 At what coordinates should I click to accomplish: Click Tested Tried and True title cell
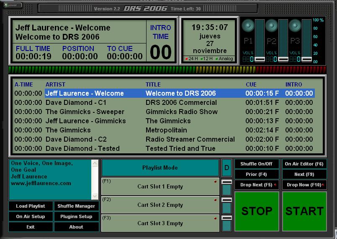pos(180,149)
